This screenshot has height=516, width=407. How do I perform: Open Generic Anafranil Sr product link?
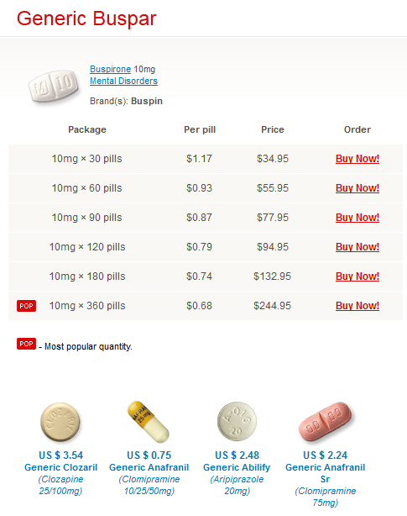[x=326, y=473]
